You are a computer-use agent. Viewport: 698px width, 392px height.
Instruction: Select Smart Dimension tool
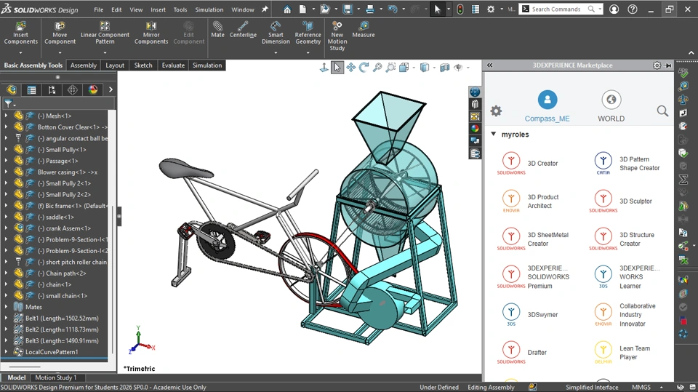point(276,33)
